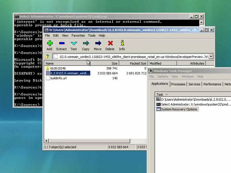Close the cmd.exe window
This screenshot has height=173, width=231.
coord(202,16)
